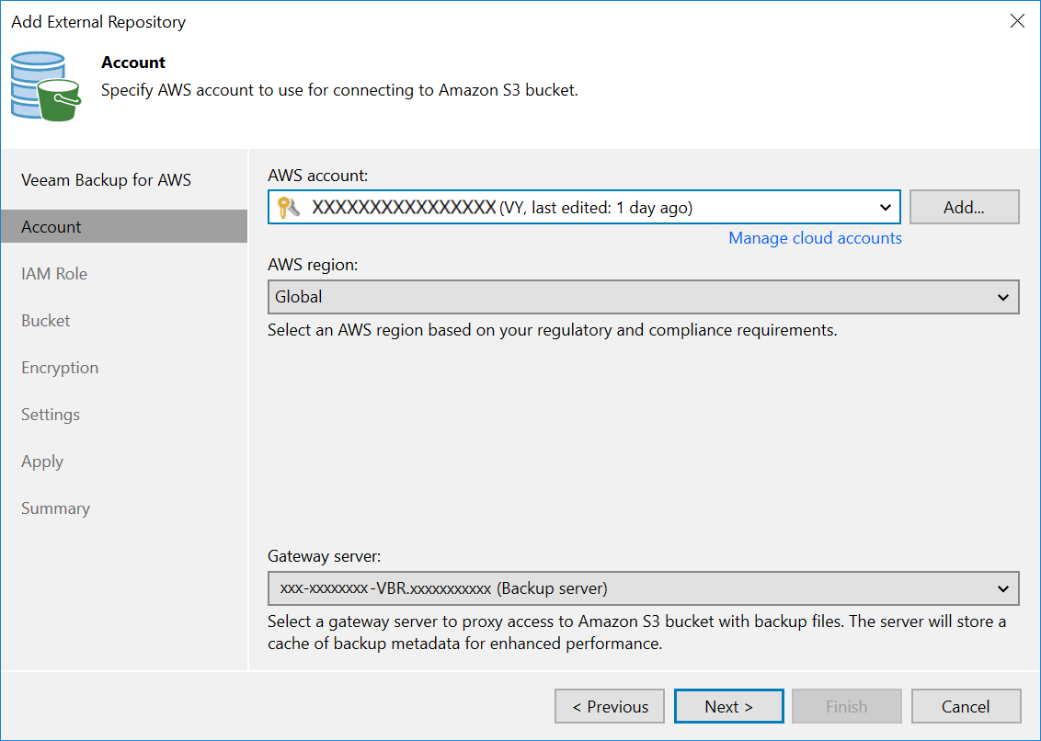This screenshot has height=741, width=1041.
Task: Select the Encryption wizard step
Action: click(x=60, y=368)
